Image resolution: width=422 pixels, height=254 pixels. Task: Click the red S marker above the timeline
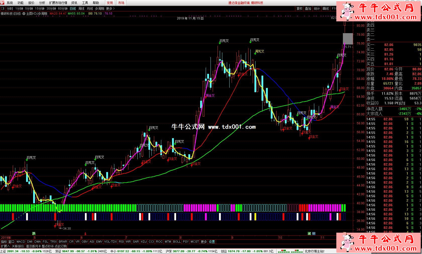tap(85, 234)
